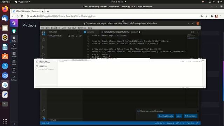Screen dimensions: 224x126
Task: Click Ln 16, Col 25 in status bar
Action: pos(160,123)
